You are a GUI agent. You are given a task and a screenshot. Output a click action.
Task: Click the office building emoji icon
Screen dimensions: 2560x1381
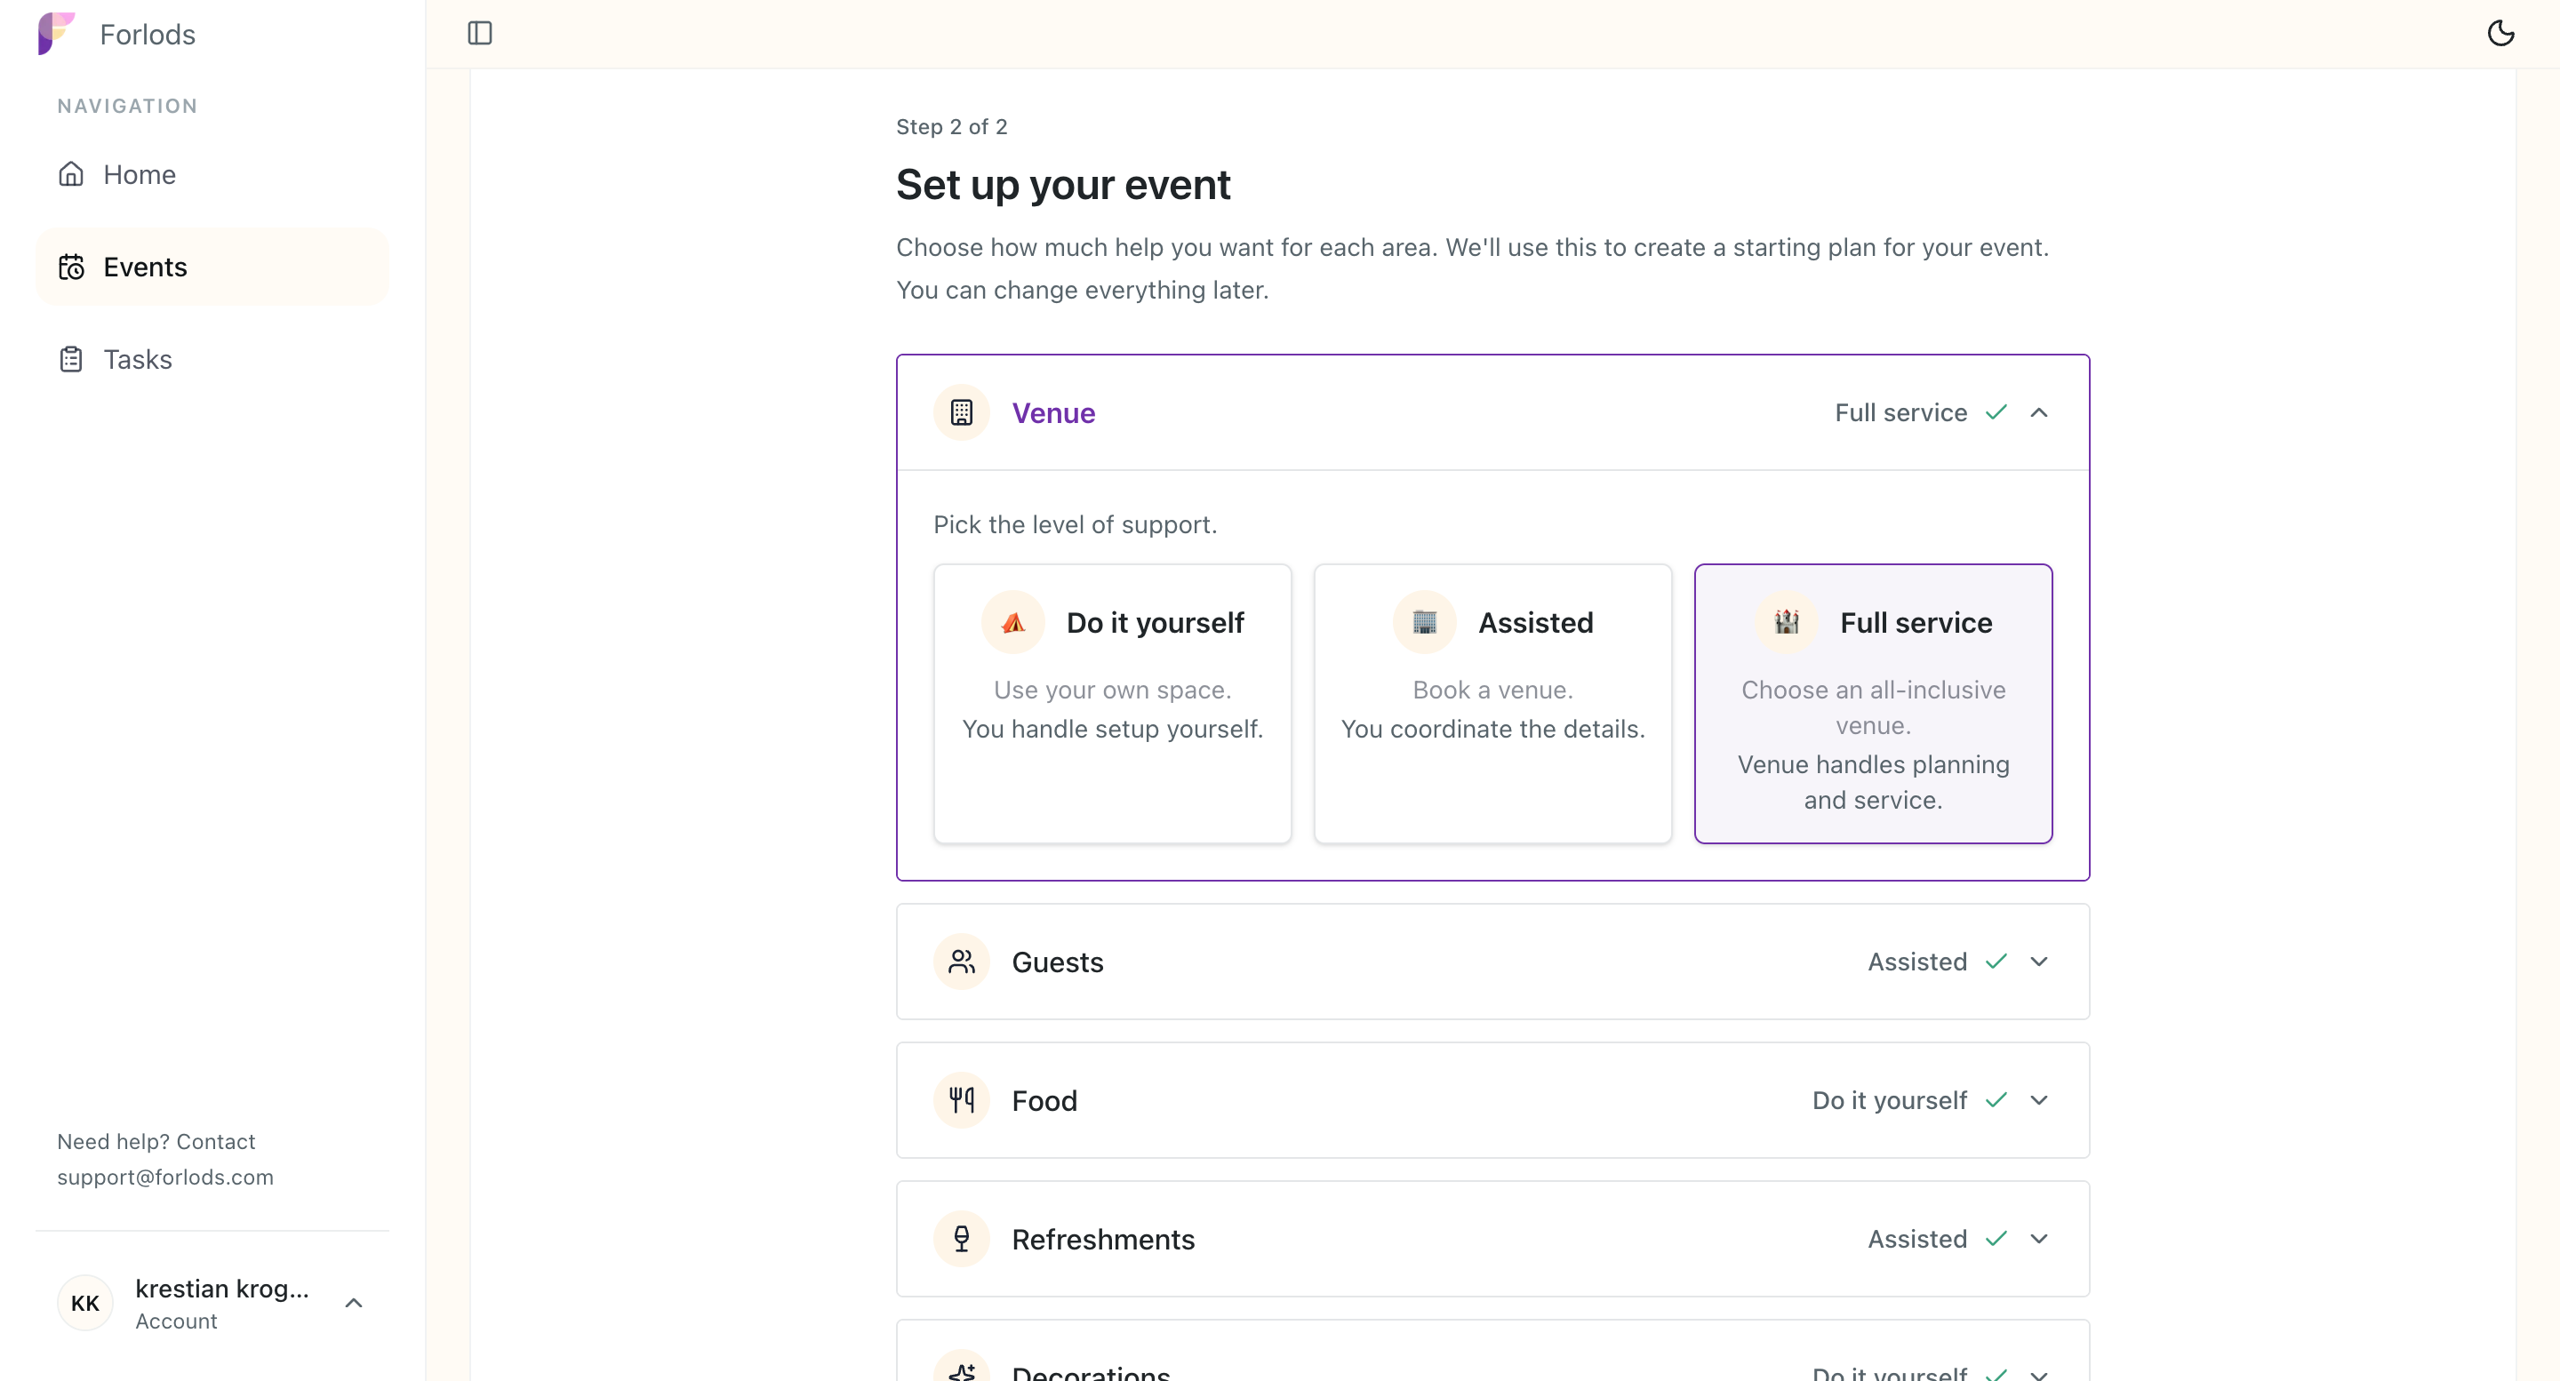[1424, 623]
